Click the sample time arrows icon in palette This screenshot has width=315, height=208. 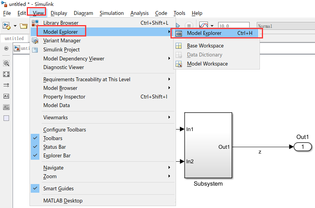[x=6, y=85]
